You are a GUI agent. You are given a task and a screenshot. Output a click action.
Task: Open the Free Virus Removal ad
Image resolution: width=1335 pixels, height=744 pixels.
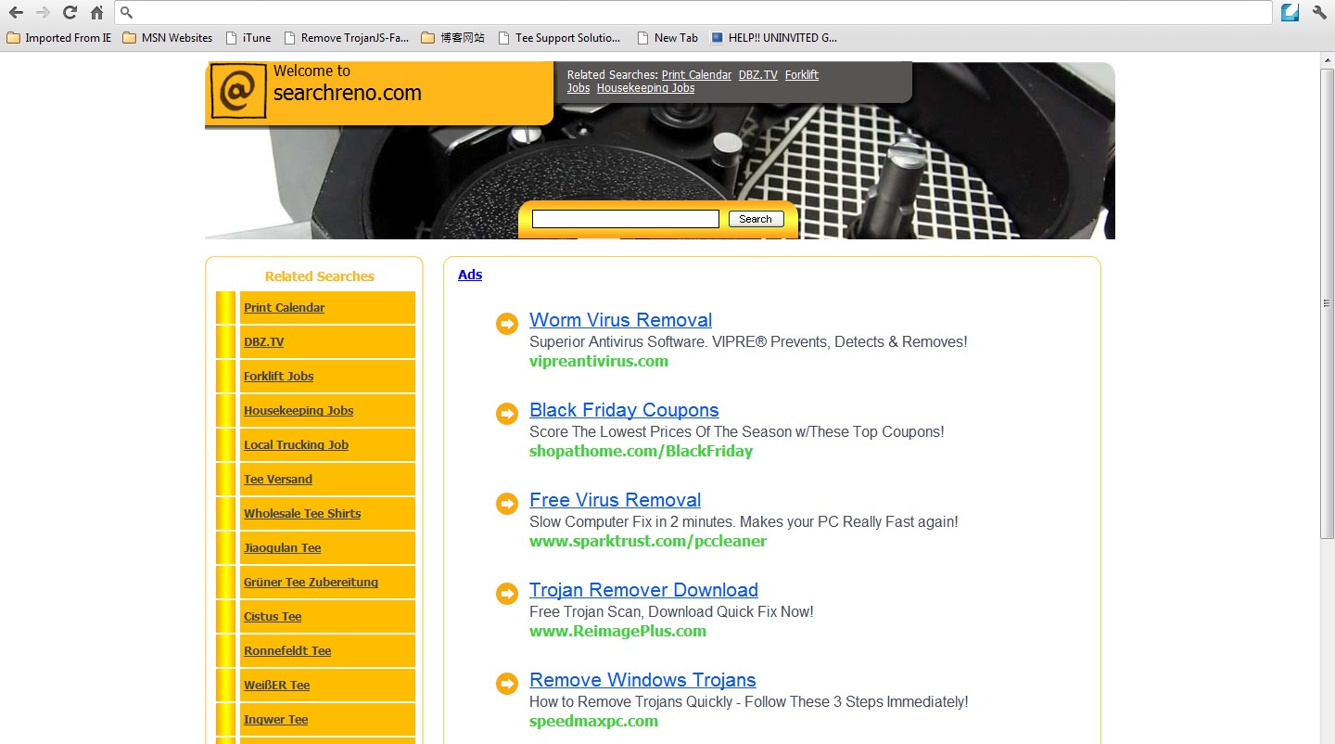pyautogui.click(x=615, y=500)
